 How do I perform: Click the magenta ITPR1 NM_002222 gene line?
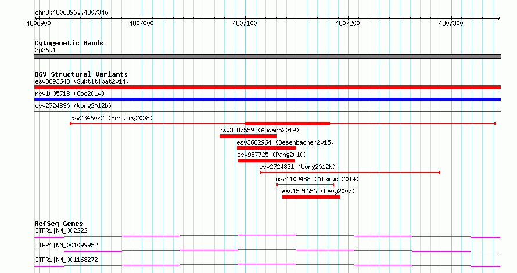click(267, 236)
